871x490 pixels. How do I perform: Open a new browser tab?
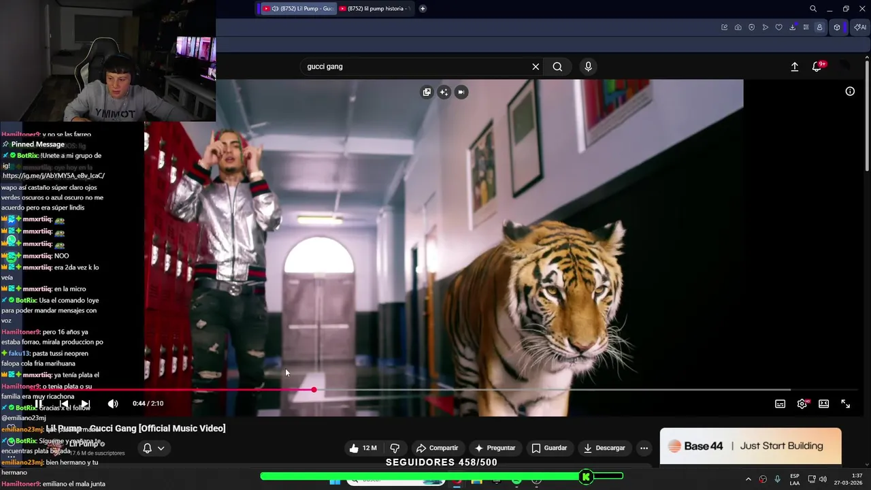pos(423,9)
